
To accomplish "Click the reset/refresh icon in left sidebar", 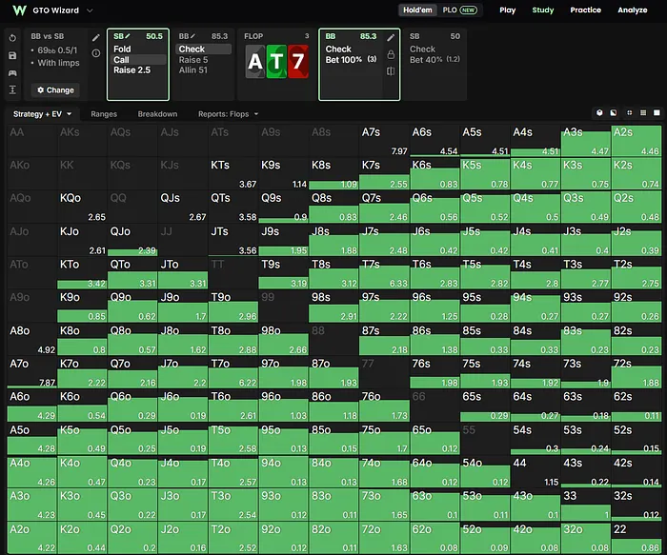I will point(12,38).
